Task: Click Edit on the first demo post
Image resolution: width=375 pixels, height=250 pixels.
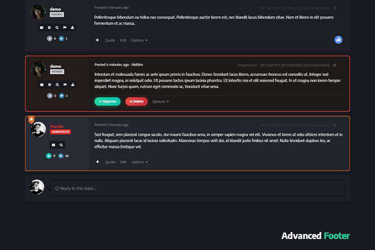Action: pyautogui.click(x=123, y=40)
